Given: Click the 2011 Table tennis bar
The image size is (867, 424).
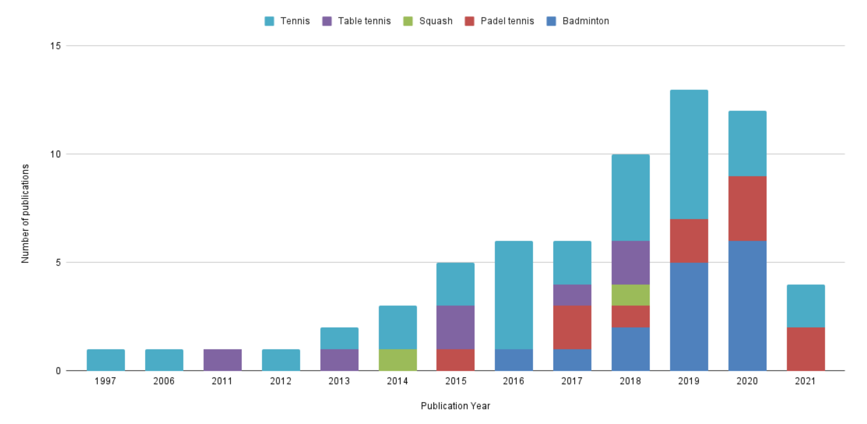Looking at the screenshot, I should [222, 360].
